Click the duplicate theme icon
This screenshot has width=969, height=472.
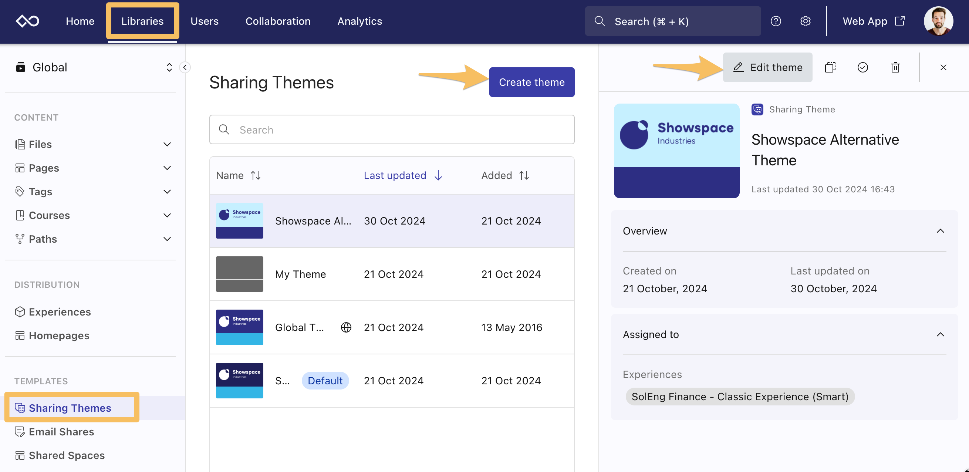(x=830, y=67)
